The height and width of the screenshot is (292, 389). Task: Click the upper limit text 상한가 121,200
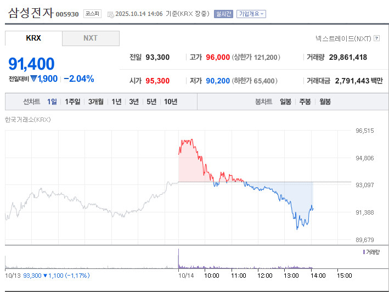(256, 57)
